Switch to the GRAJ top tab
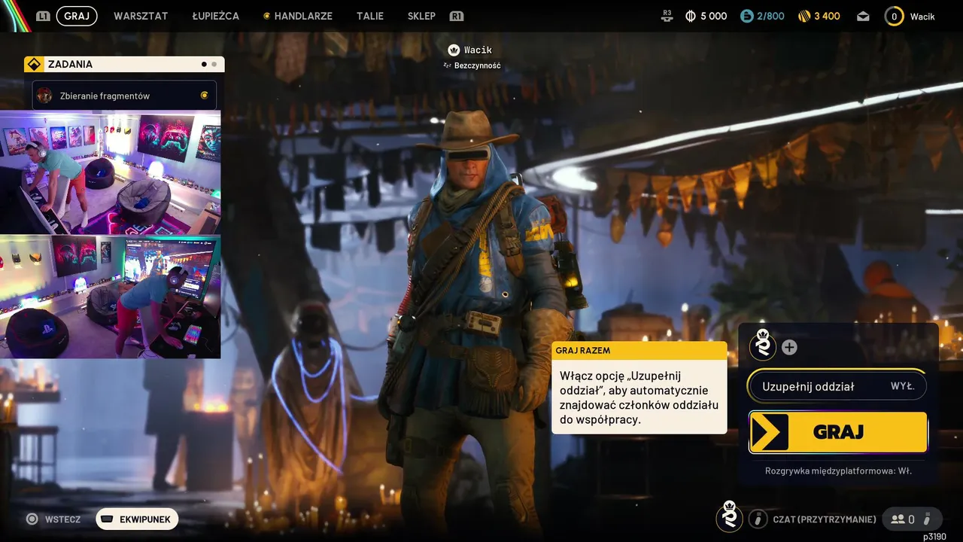This screenshot has height=542, width=963. click(77, 16)
